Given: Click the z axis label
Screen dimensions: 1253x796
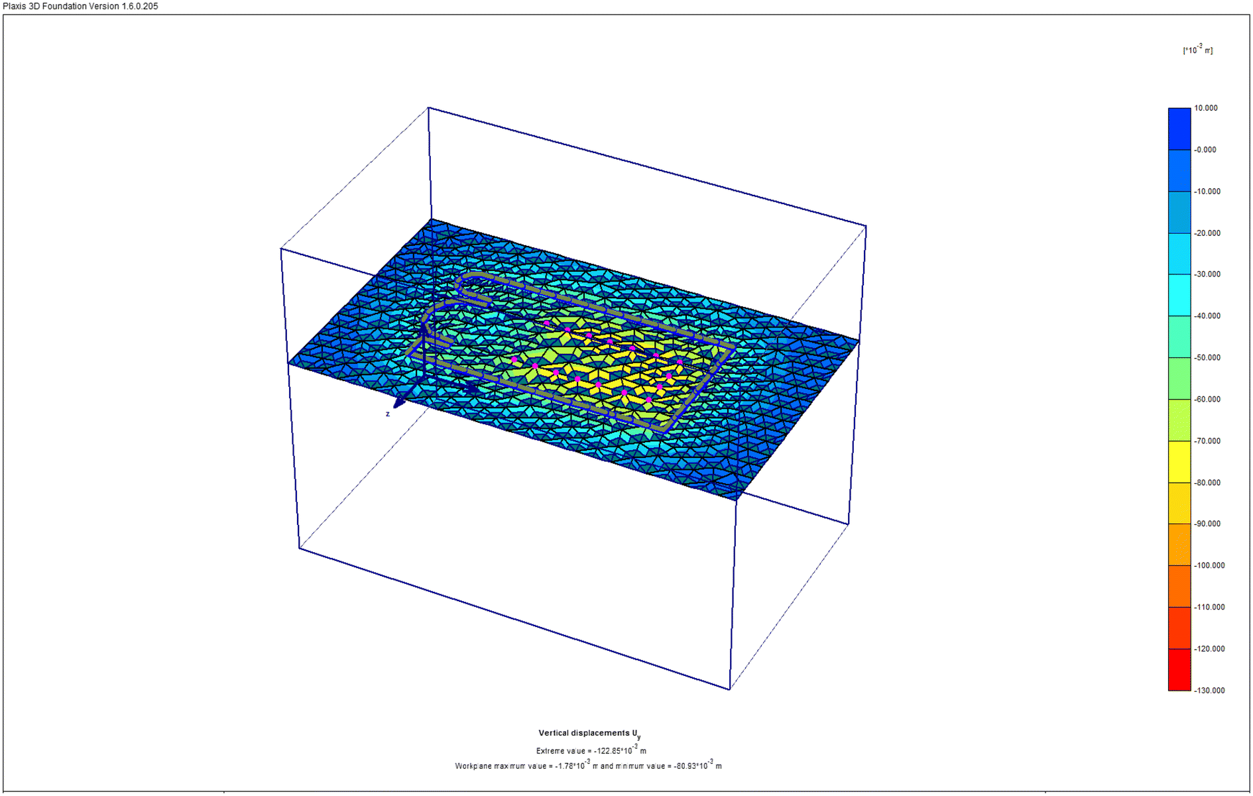Looking at the screenshot, I should [x=388, y=414].
